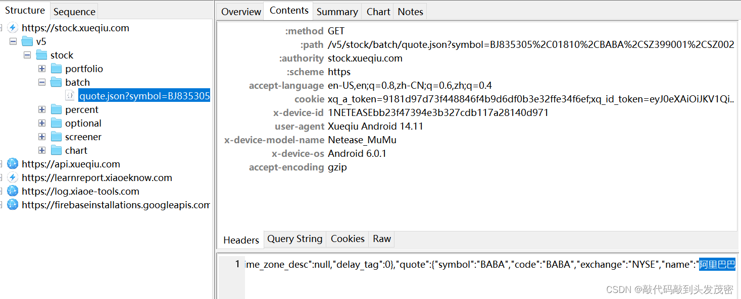
Task: Expand the screener folder node
Action: pos(42,137)
